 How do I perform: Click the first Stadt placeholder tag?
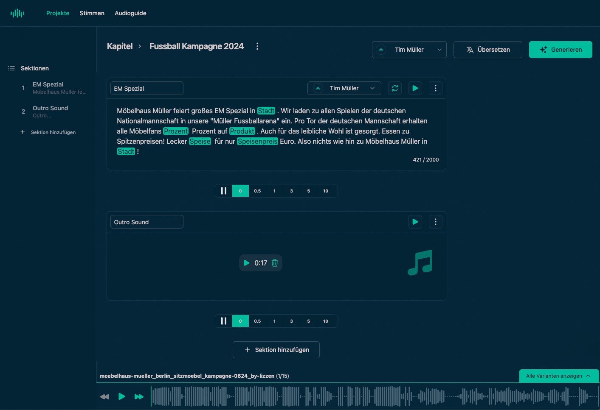(x=266, y=111)
